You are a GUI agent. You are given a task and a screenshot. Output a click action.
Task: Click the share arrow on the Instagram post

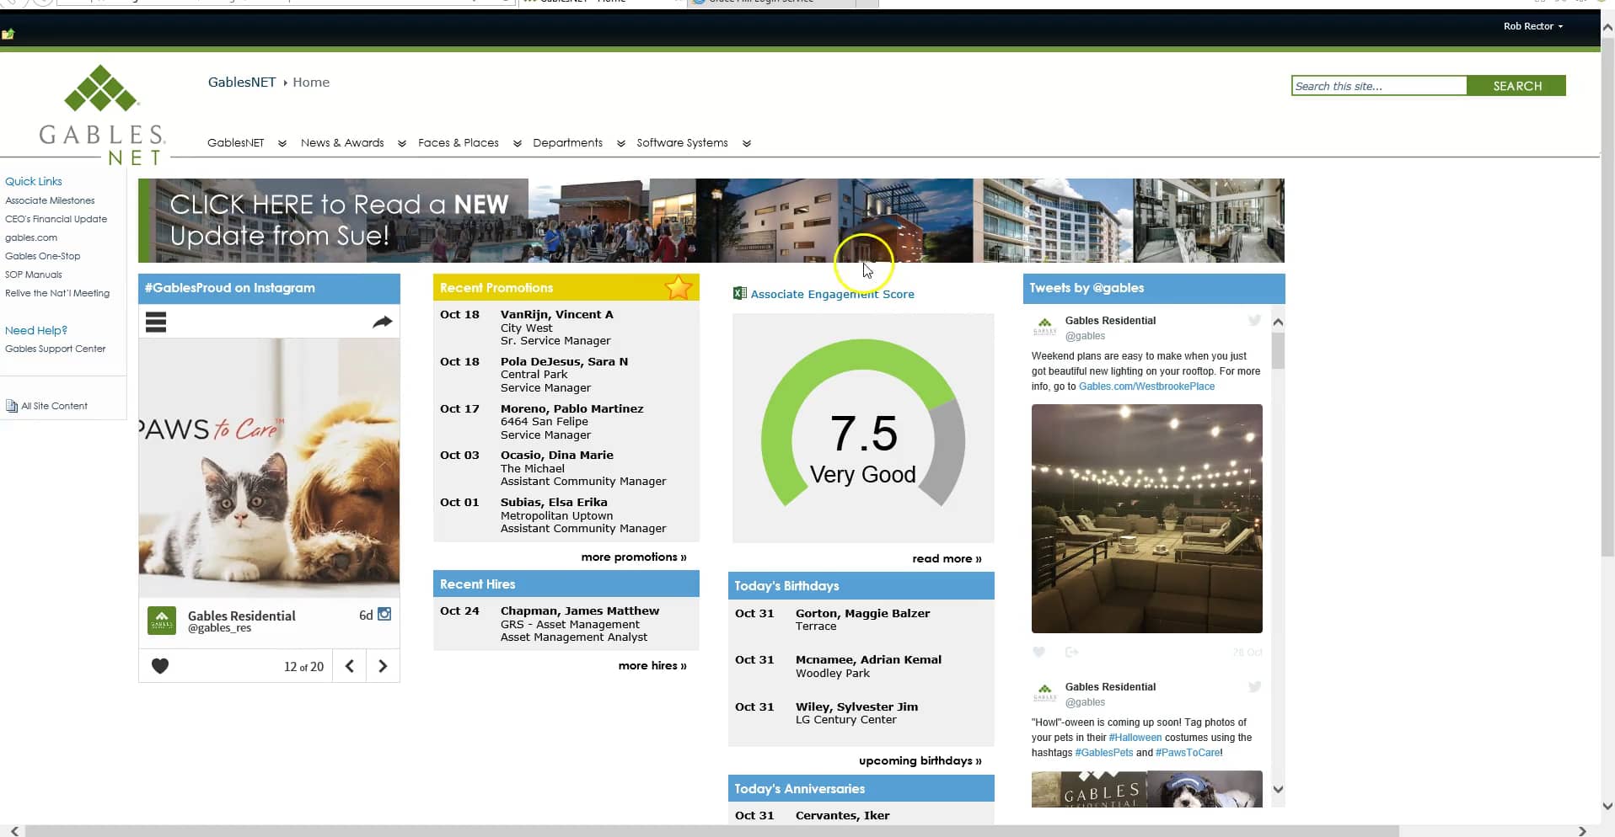[383, 321]
